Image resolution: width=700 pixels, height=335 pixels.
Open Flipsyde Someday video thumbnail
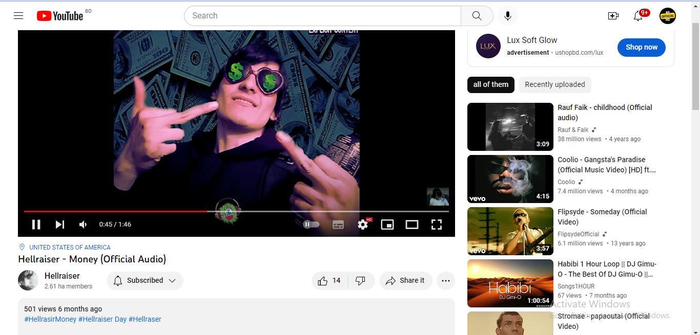tap(510, 231)
